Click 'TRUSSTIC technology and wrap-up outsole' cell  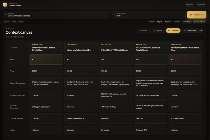click(150, 107)
